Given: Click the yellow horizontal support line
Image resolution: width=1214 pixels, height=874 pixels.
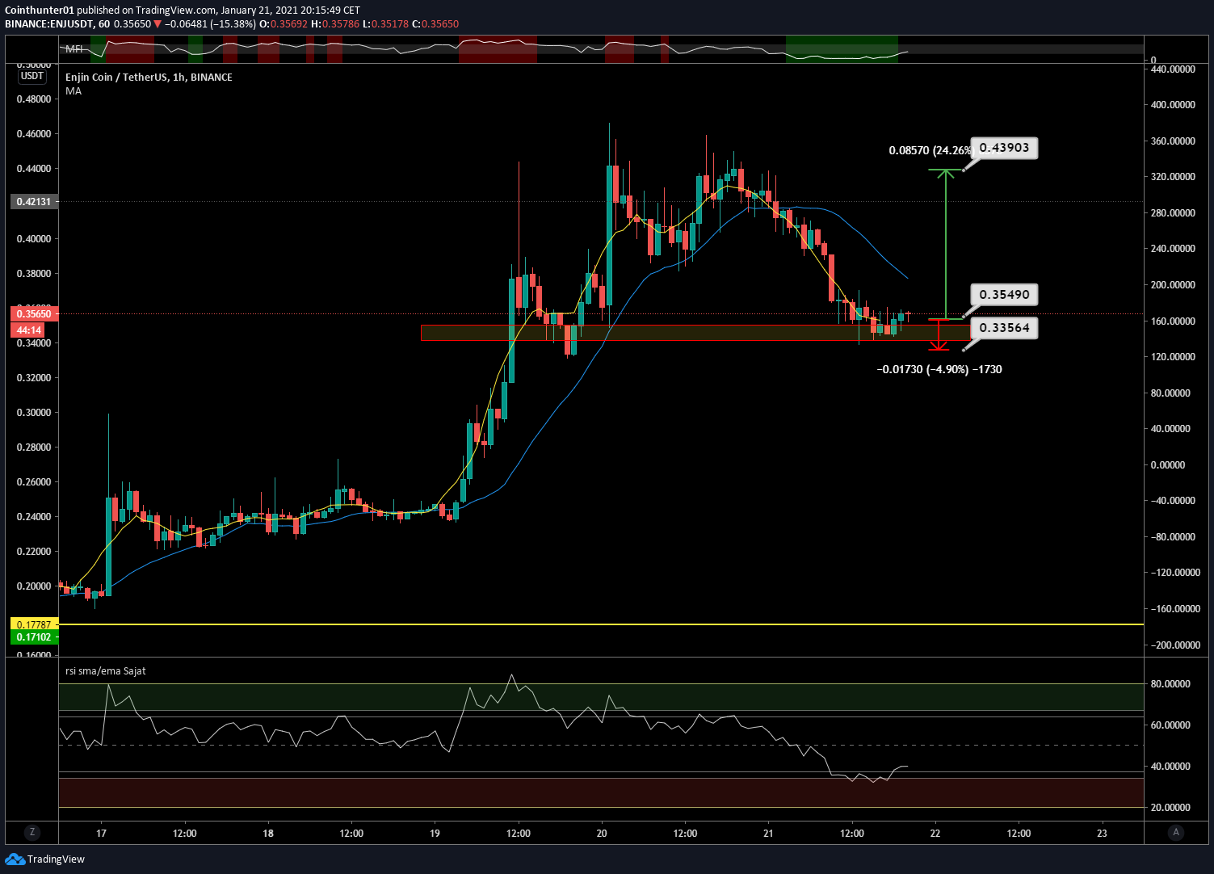Looking at the screenshot, I should tap(601, 624).
